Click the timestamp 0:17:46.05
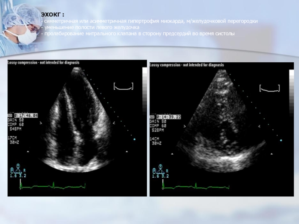This screenshot has width=299, height=224. coord(26,115)
